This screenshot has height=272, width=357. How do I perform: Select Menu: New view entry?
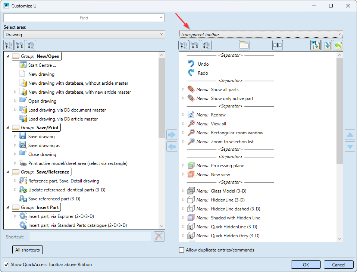pyautogui.click(x=213, y=175)
